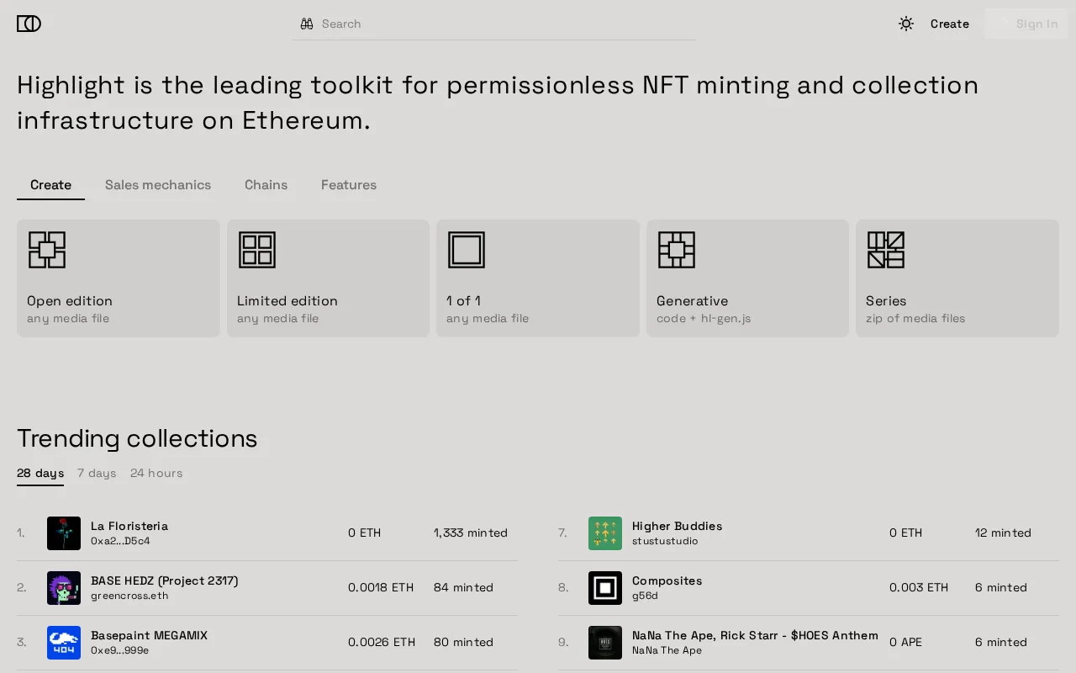Screen dimensions: 1076x673
Task: Click creator greencross.eth
Action: [129, 596]
